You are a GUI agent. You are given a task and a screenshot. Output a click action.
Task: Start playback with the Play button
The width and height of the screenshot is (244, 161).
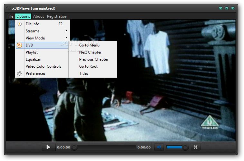pos(49,147)
